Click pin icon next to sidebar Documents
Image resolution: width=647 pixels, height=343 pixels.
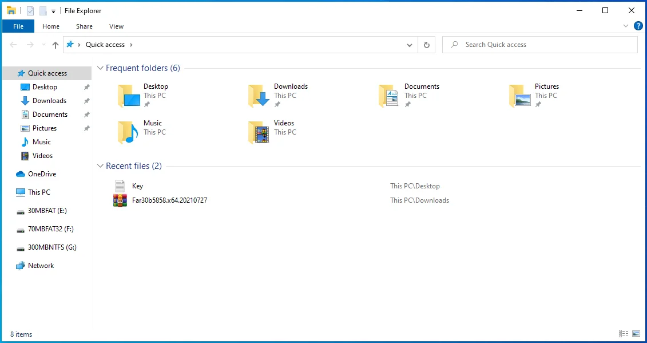(86, 115)
